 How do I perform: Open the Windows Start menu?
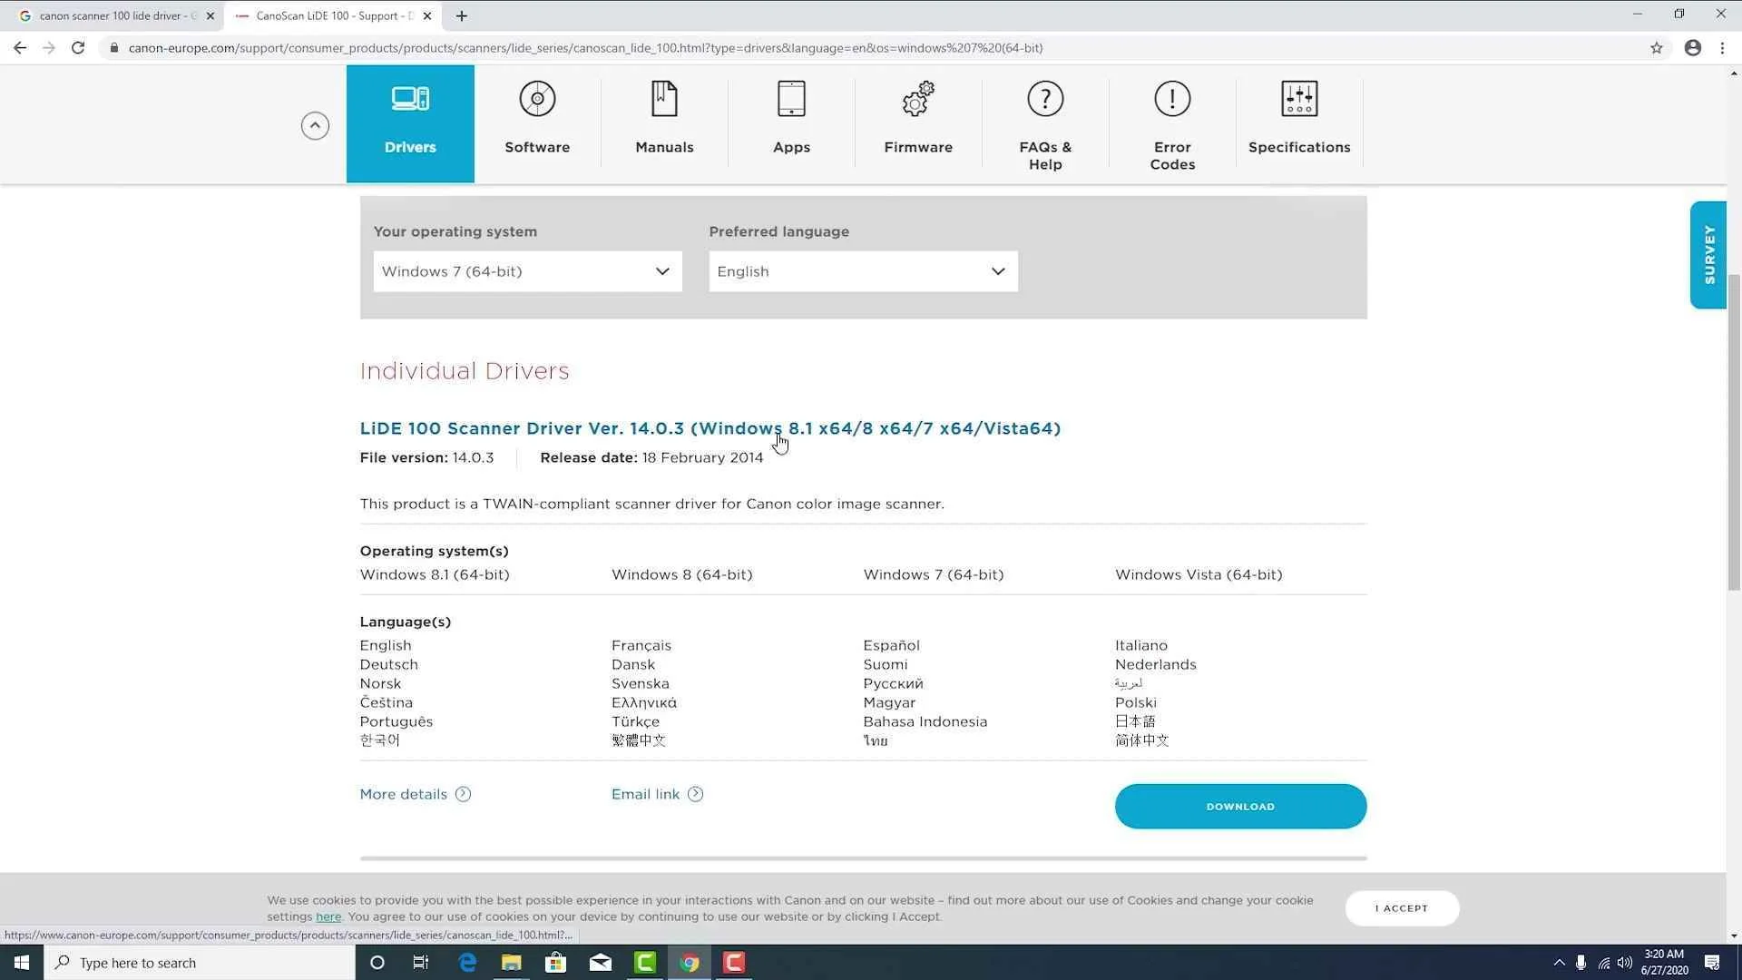point(22,963)
